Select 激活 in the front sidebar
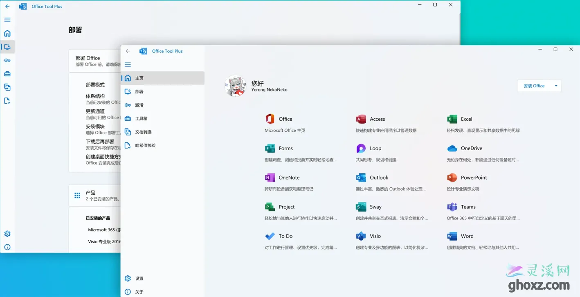The height and width of the screenshot is (297, 580). click(x=163, y=105)
